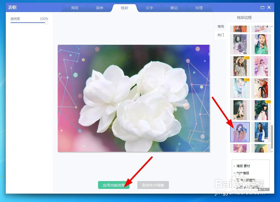This screenshot has width=280, height=202.
Task: Open the 撕边 tab
Action: [174, 8]
